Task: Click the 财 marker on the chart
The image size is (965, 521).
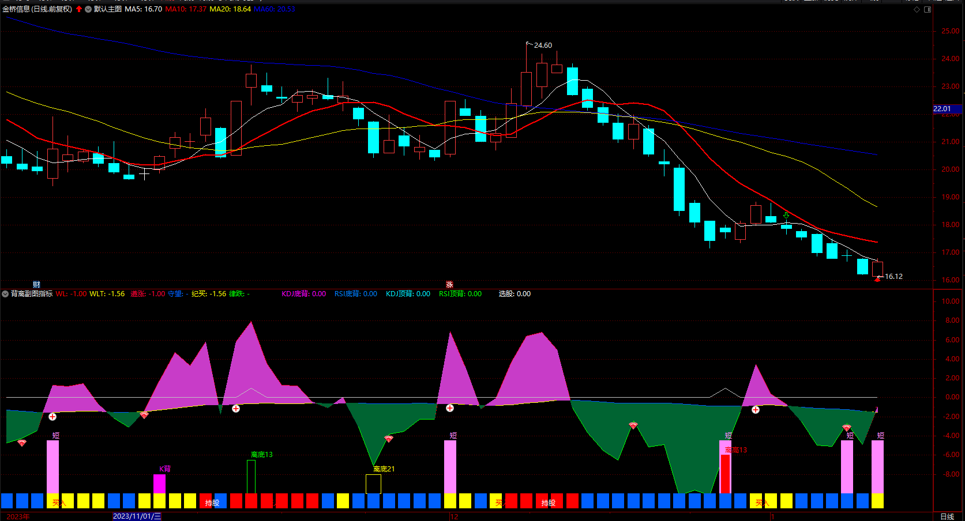Action: pyautogui.click(x=36, y=285)
